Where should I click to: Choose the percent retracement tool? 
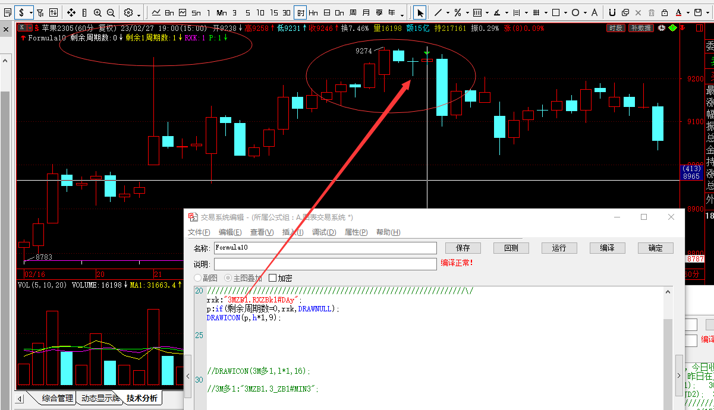click(457, 12)
